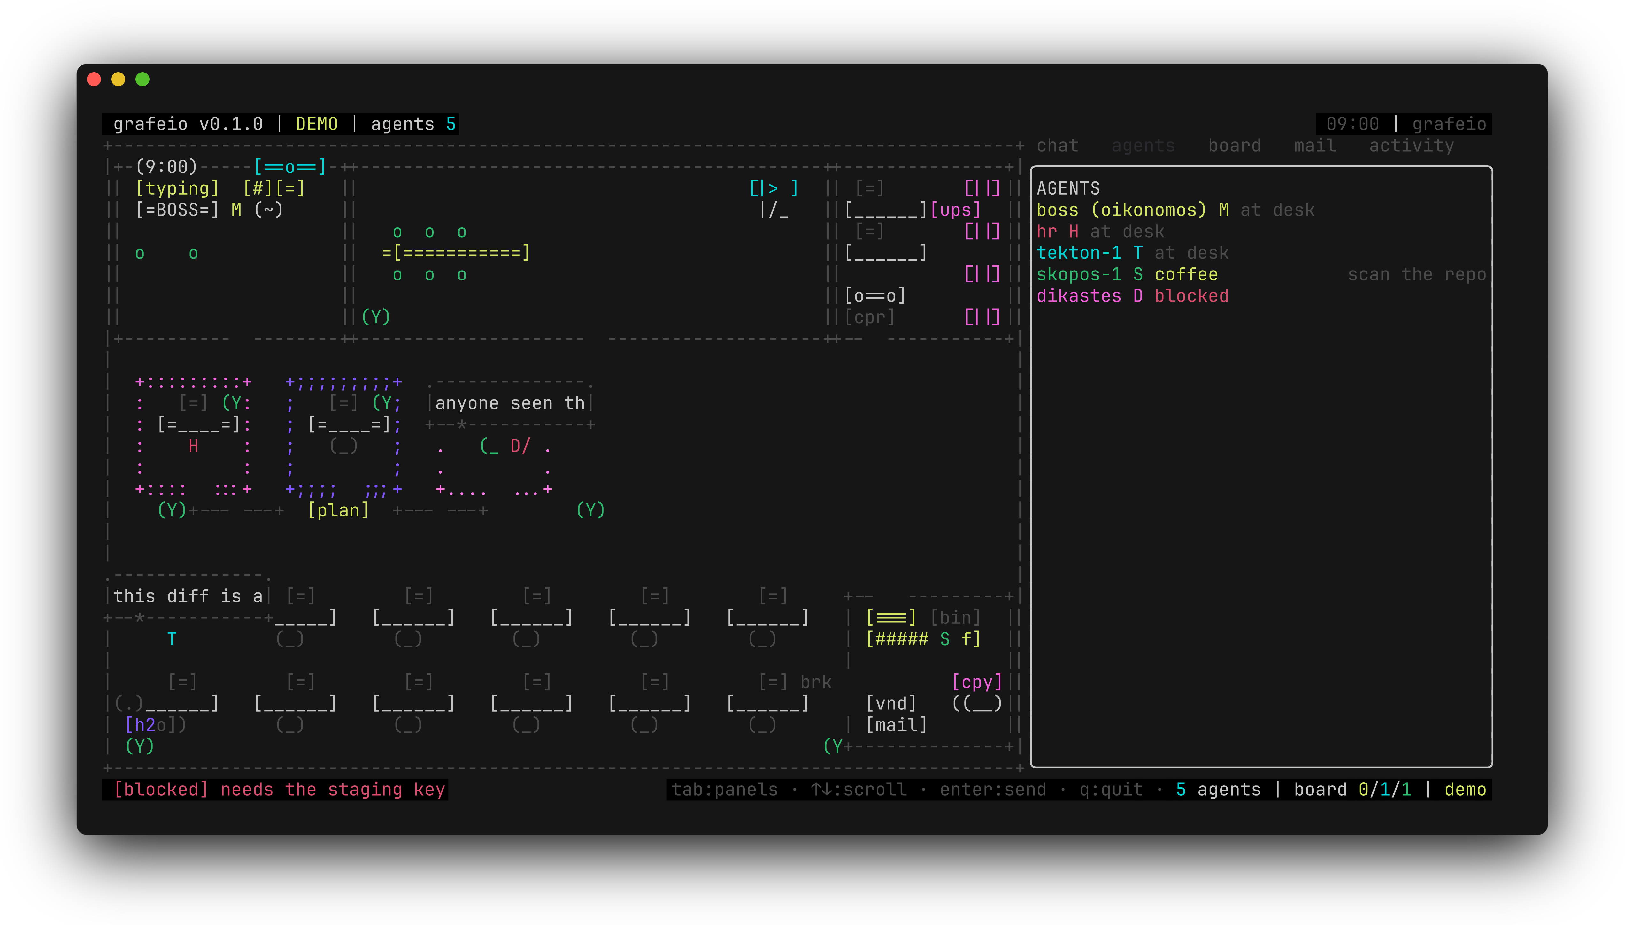Click the cyan [==o==] ceiling fixture

290,167
